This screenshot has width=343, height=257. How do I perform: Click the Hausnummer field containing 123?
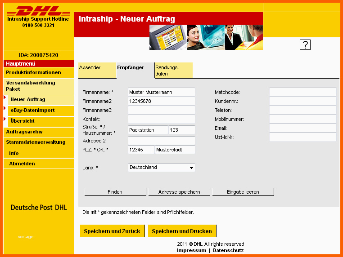pos(181,130)
